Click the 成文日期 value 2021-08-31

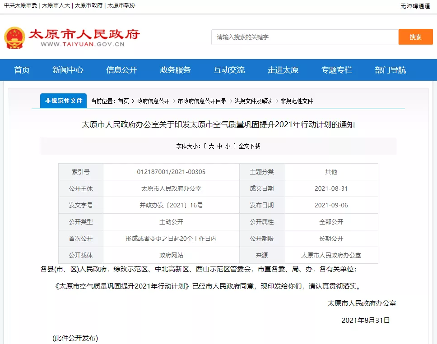pyautogui.click(x=331, y=189)
